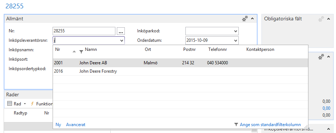Click the Postnr column header
The width and height of the screenshot is (336, 133).
[x=189, y=49]
